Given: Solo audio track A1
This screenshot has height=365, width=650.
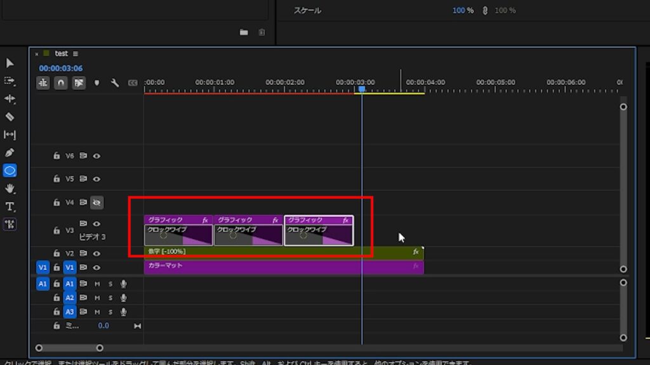Looking at the screenshot, I should tap(110, 284).
